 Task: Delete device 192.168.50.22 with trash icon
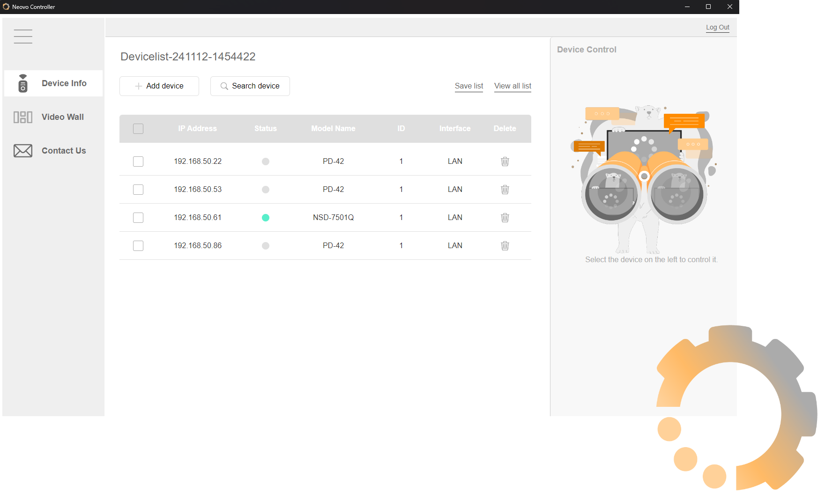coord(505,162)
